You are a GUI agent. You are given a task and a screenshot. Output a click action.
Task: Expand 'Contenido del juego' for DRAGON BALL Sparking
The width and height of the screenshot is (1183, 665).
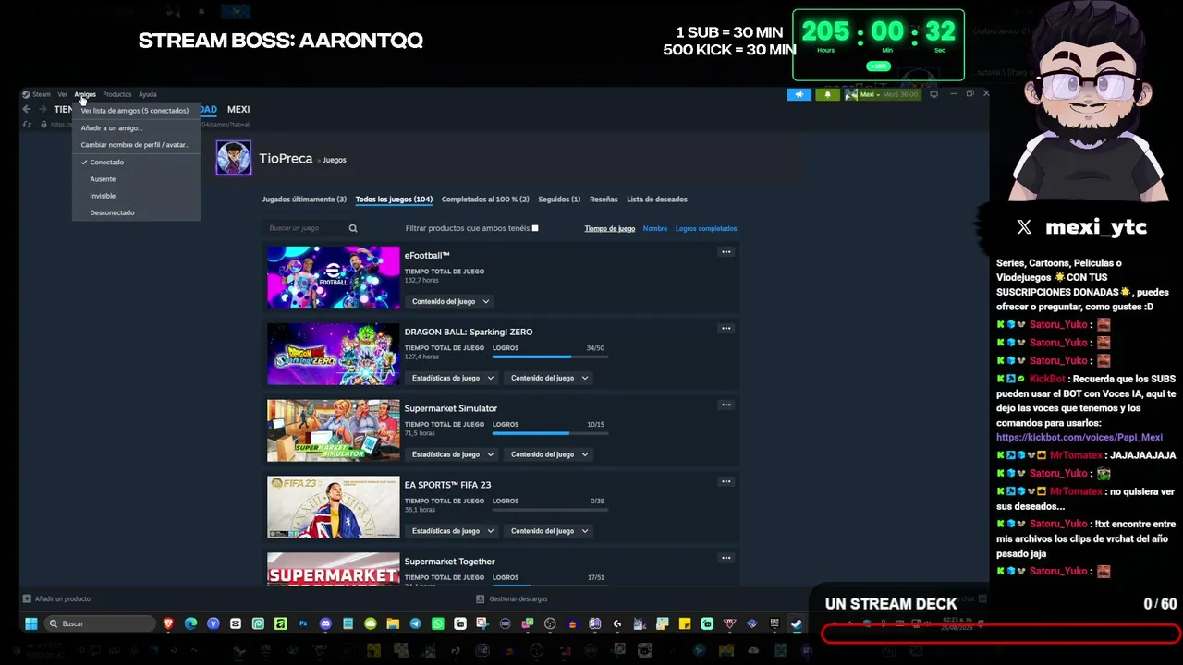549,378
